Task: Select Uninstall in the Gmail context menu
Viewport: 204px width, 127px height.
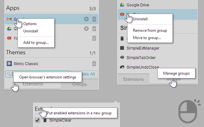Action: tap(31, 31)
